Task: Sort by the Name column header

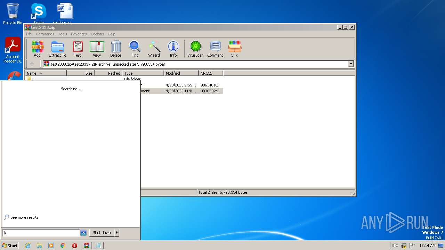Action: 46,73
